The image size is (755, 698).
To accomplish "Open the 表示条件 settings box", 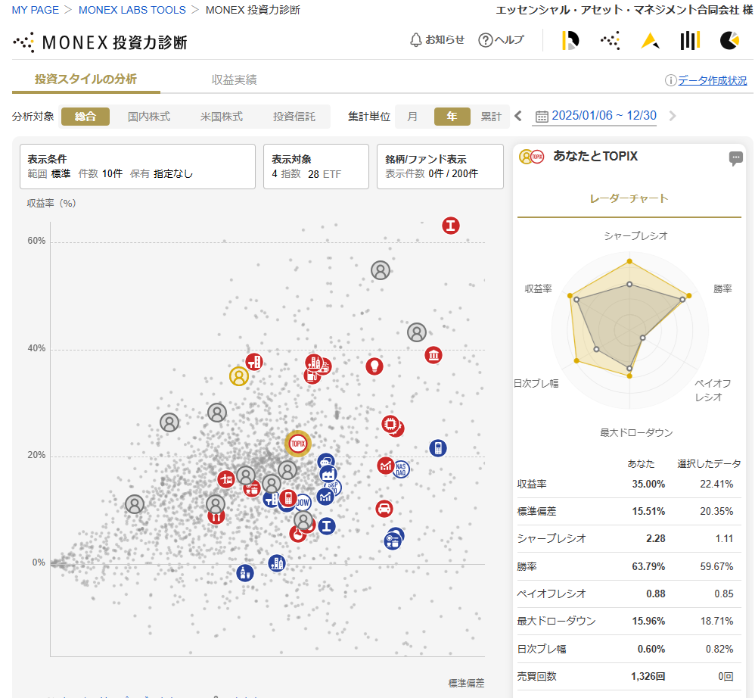I will pos(138,167).
